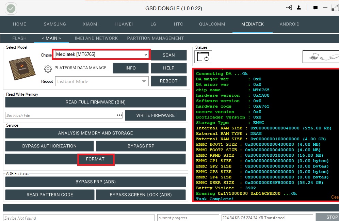Select the MEDIATEK tab
This screenshot has width=339, height=221.
click(253, 24)
